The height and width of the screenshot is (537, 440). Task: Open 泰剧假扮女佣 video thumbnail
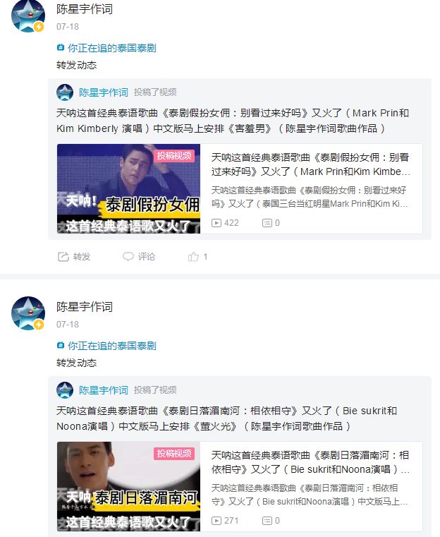128,188
